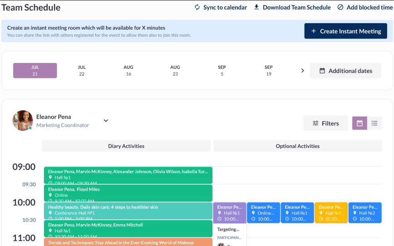Select the AUG 16 date tab

[128, 71]
